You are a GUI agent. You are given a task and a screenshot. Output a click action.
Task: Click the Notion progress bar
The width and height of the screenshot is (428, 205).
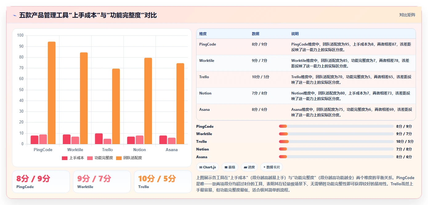(x=336, y=149)
